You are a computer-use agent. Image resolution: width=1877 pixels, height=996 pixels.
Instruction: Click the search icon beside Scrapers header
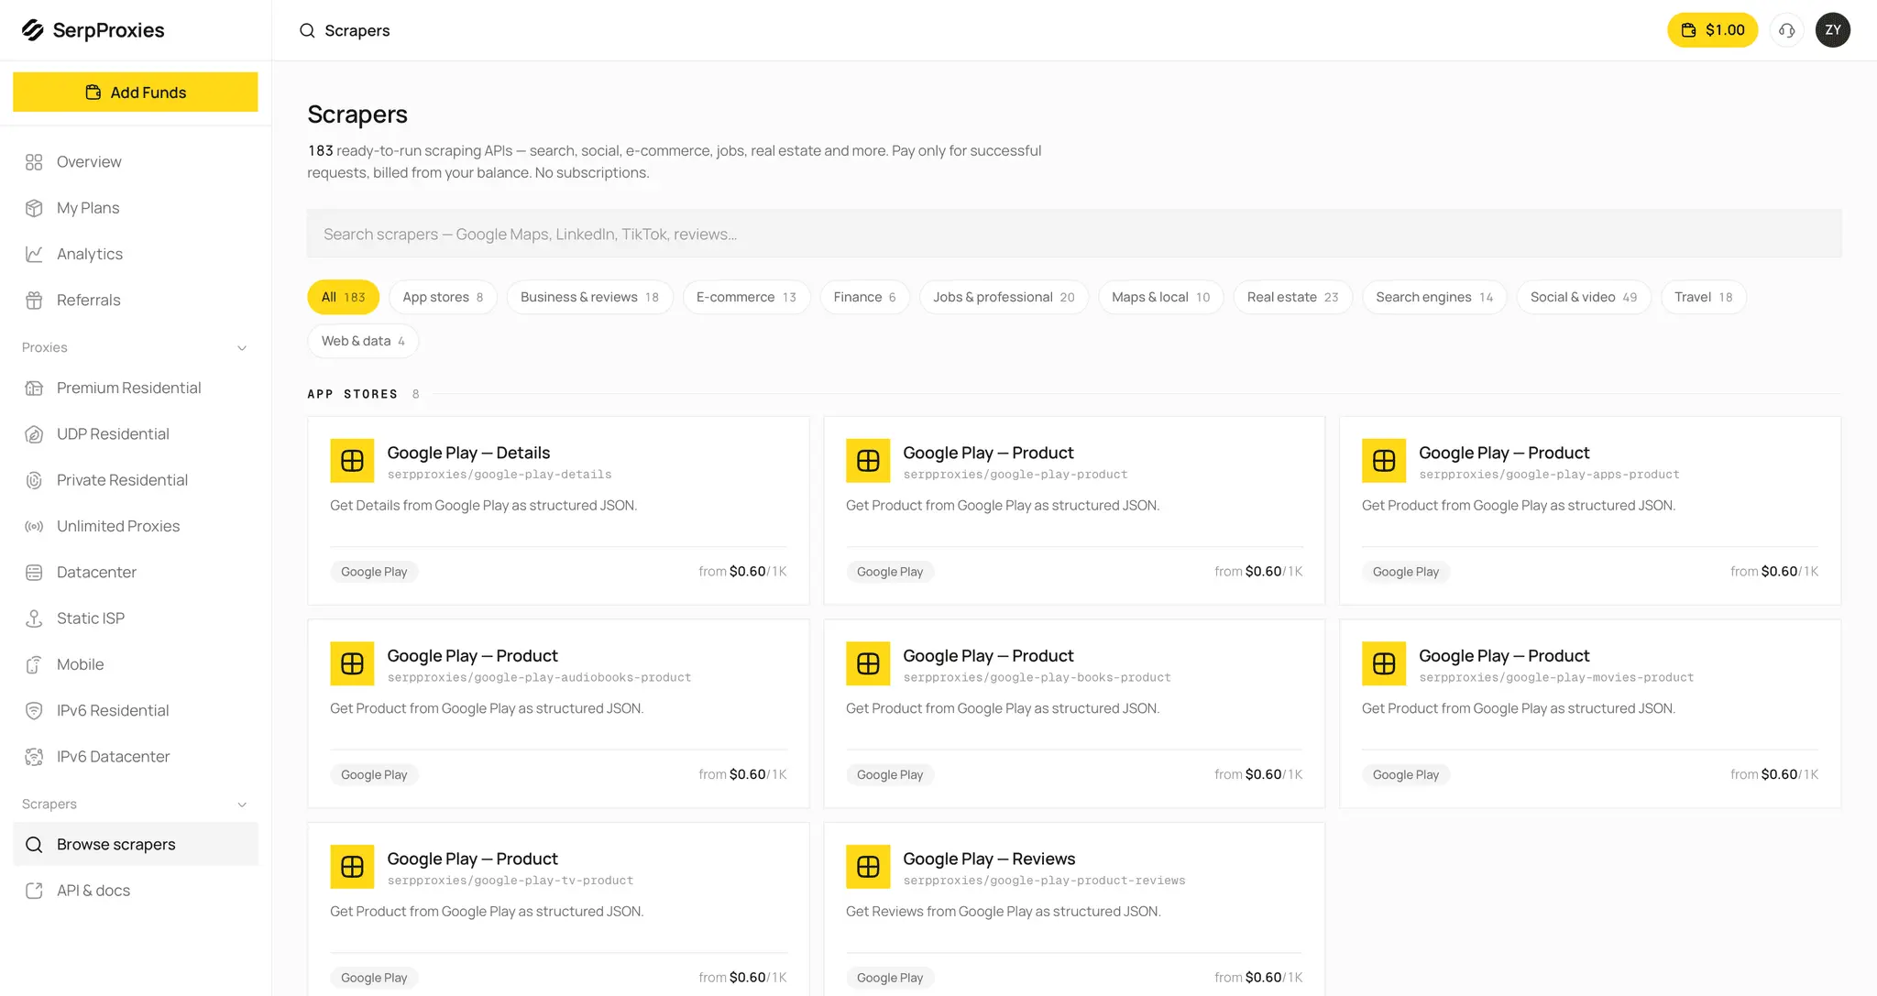coord(307,31)
